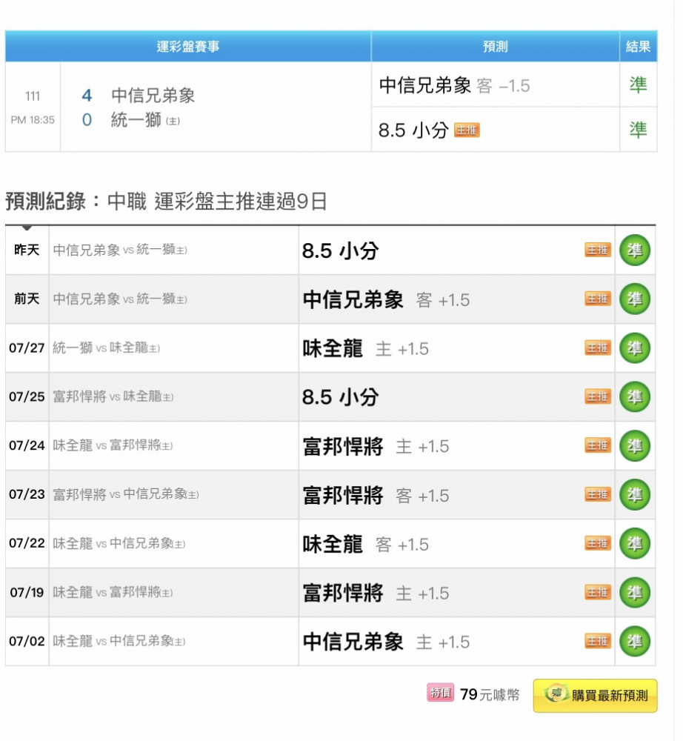Viewport: 683px width, 741px height.
Task: Click the orange 主推 tag in 07/24 row
Action: click(x=598, y=445)
